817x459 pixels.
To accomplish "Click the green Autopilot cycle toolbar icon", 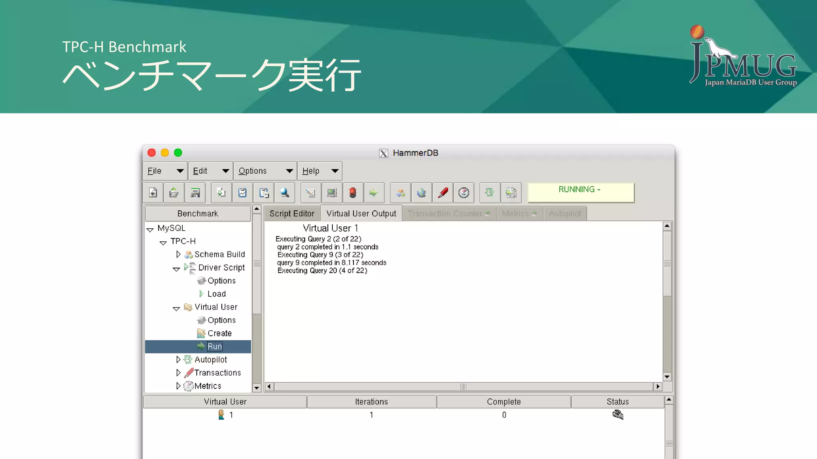I will pos(489,193).
